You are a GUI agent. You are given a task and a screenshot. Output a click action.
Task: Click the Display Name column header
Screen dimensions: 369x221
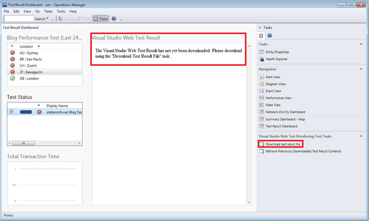click(x=57, y=105)
